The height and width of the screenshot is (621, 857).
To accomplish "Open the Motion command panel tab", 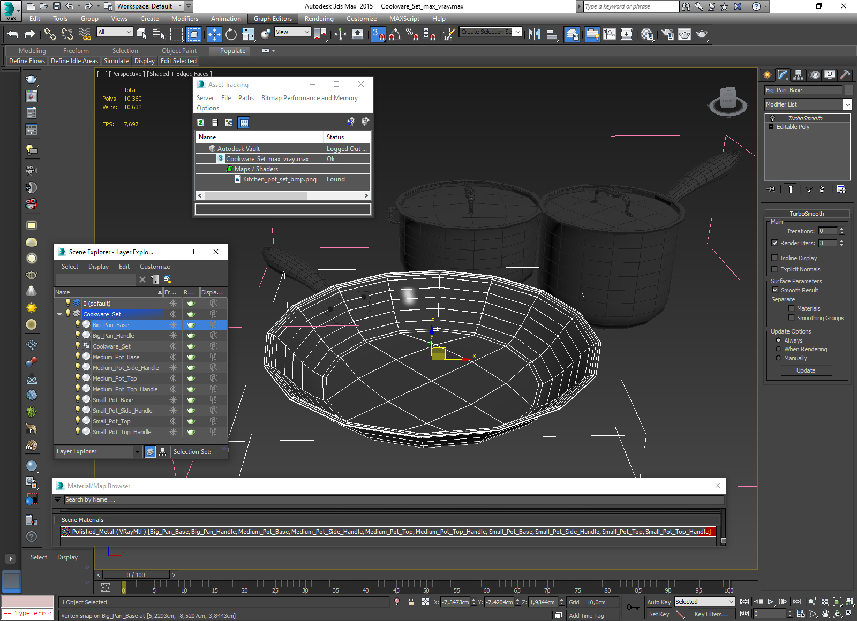I will (x=814, y=75).
